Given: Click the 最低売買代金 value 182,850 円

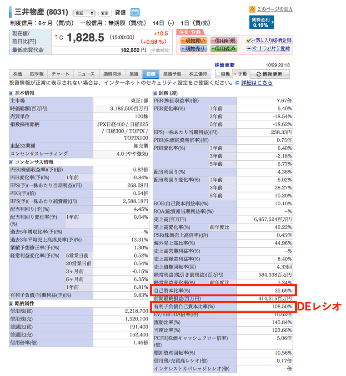Looking at the screenshot, I should (x=133, y=50).
